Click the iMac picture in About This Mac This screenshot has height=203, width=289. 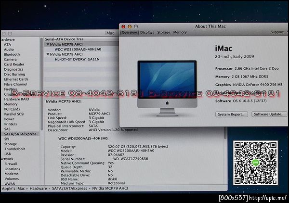(x=167, y=89)
